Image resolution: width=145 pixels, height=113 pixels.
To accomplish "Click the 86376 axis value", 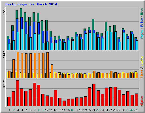I will coord(4,84).
